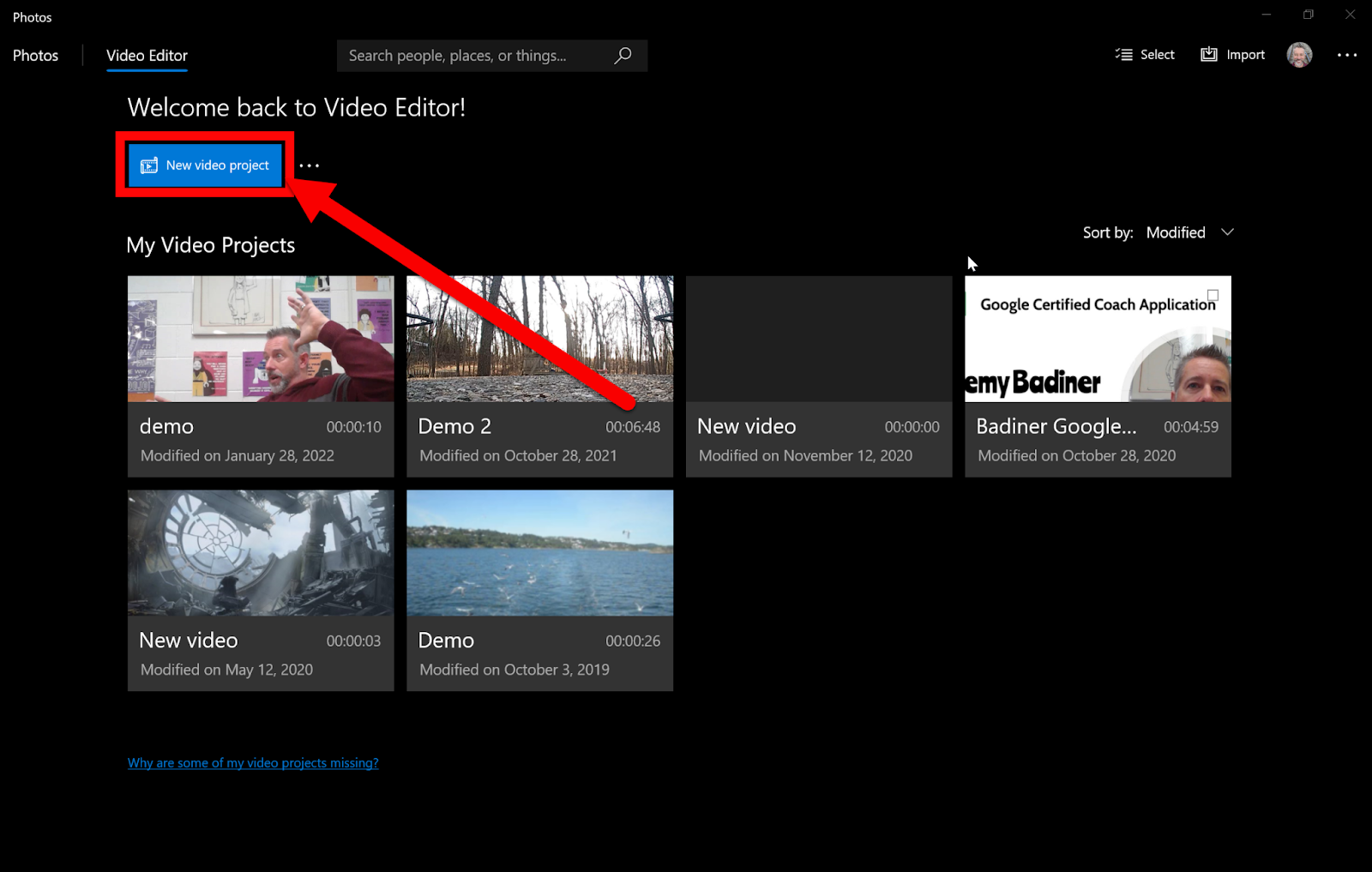Click the search magnifier icon
Image resolution: width=1372 pixels, height=872 pixels.
tap(623, 56)
